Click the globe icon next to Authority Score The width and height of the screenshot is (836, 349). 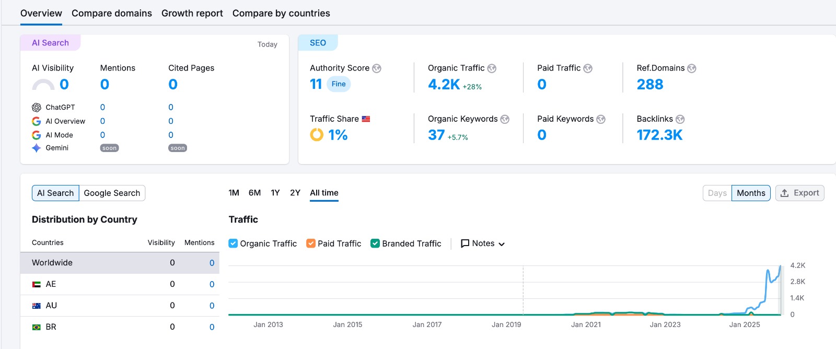377,68
